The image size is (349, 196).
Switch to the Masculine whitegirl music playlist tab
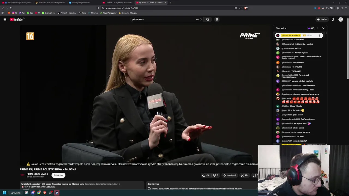coord(17,3)
